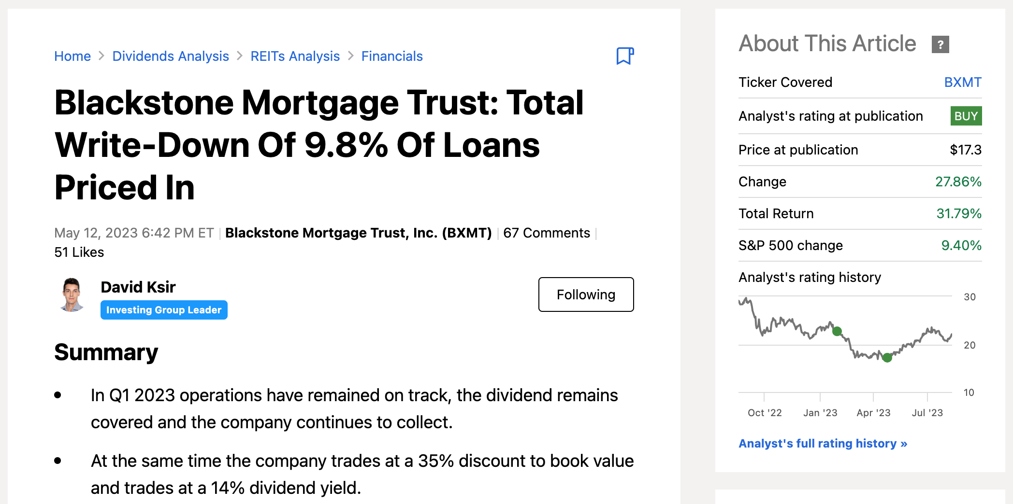Click the breadcrumb separator after Home

tap(101, 56)
